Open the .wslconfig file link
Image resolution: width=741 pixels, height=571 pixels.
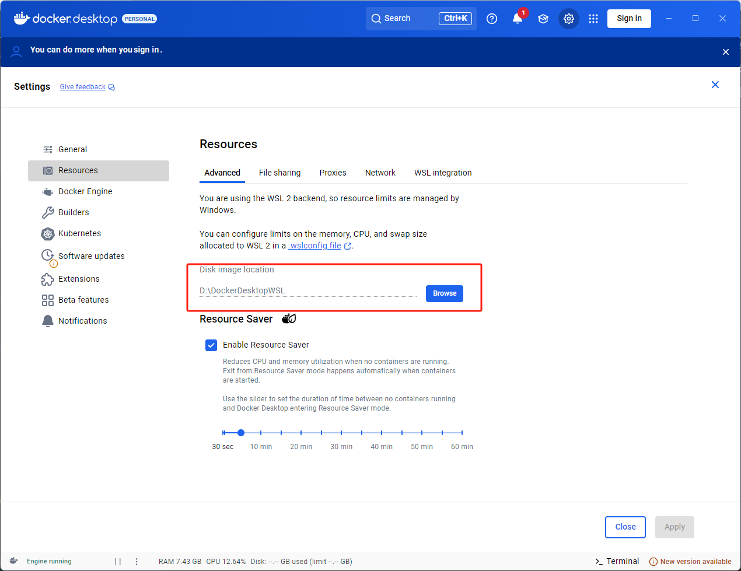315,246
